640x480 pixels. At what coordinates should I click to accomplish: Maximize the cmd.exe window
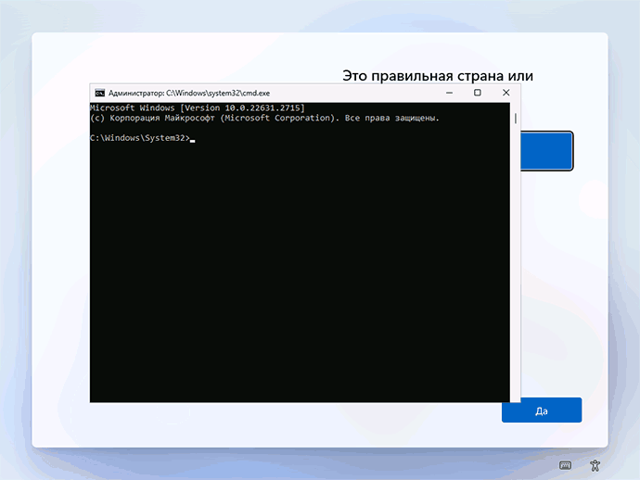(477, 93)
